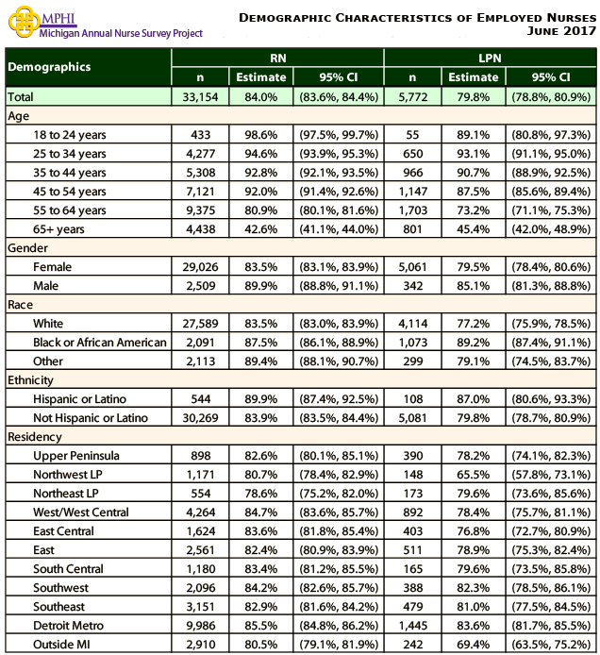Click the LPN estimate '65.5%' for Northwest LP
Screen dimensions: 600x655
(473, 475)
